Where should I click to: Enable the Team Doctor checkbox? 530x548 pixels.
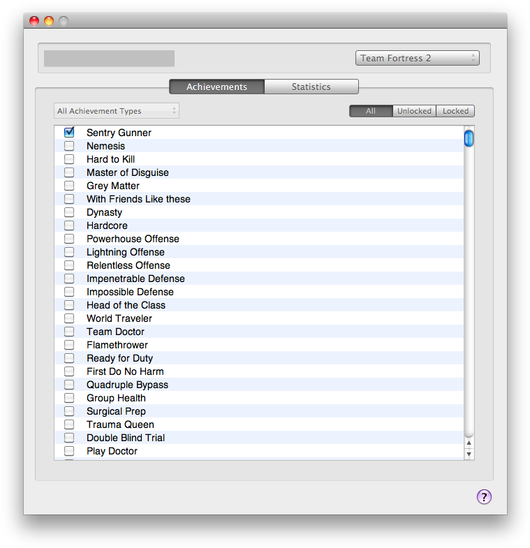coord(69,332)
